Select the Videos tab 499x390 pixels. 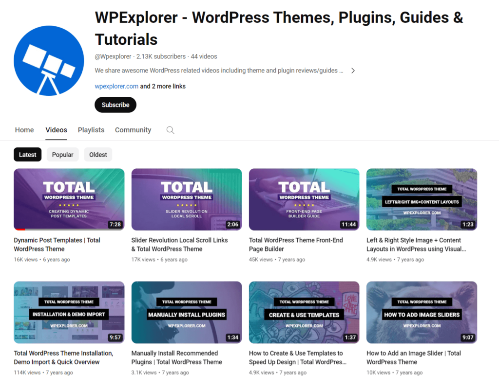pyautogui.click(x=57, y=130)
